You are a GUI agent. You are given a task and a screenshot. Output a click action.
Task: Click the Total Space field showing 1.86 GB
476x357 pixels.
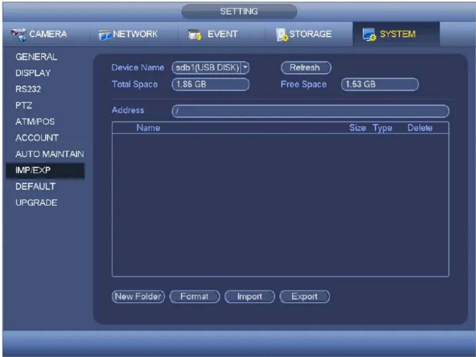pyautogui.click(x=210, y=84)
